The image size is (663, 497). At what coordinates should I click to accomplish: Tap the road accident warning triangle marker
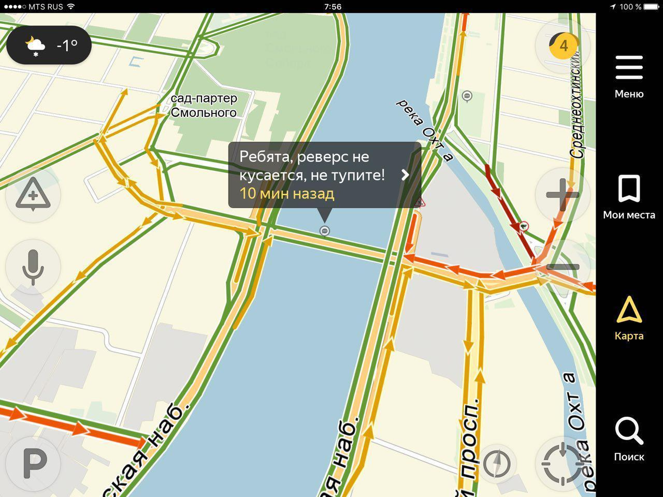tap(420, 202)
